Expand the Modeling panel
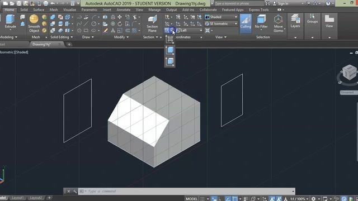This screenshot has height=201, width=358. (x=8, y=37)
